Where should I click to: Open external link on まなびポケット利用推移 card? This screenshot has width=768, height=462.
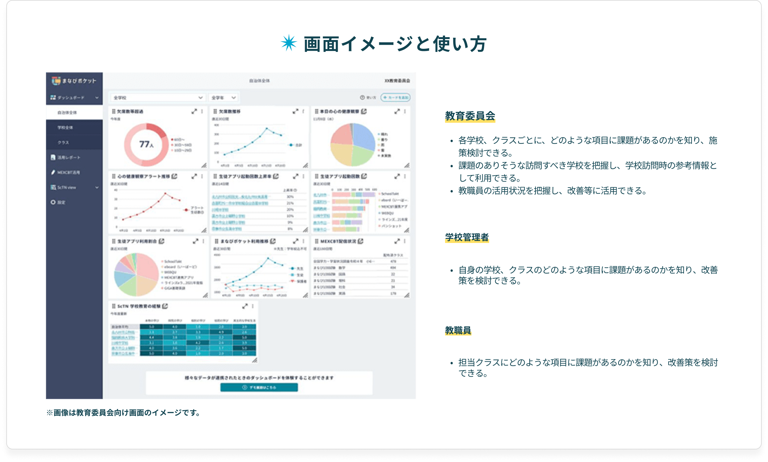273,241
